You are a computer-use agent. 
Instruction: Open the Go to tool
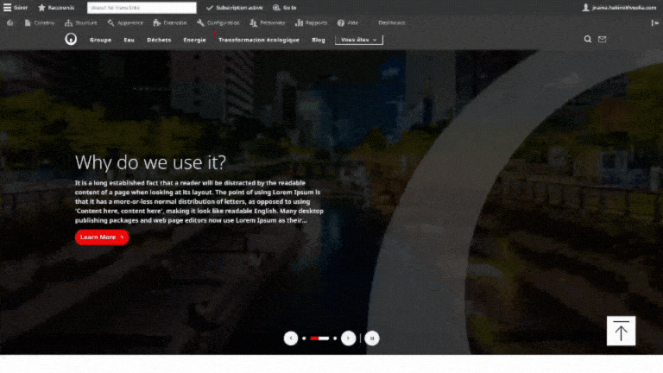click(x=285, y=8)
